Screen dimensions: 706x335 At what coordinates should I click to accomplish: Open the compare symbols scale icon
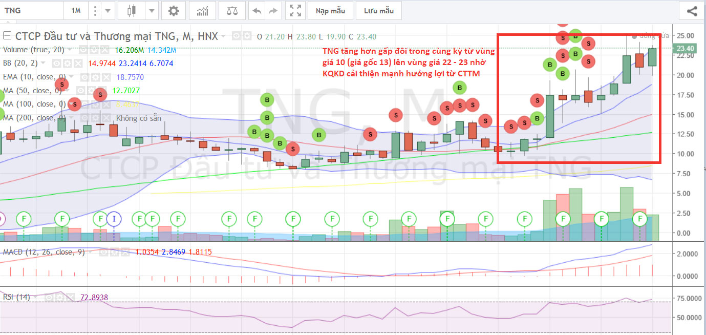click(232, 10)
